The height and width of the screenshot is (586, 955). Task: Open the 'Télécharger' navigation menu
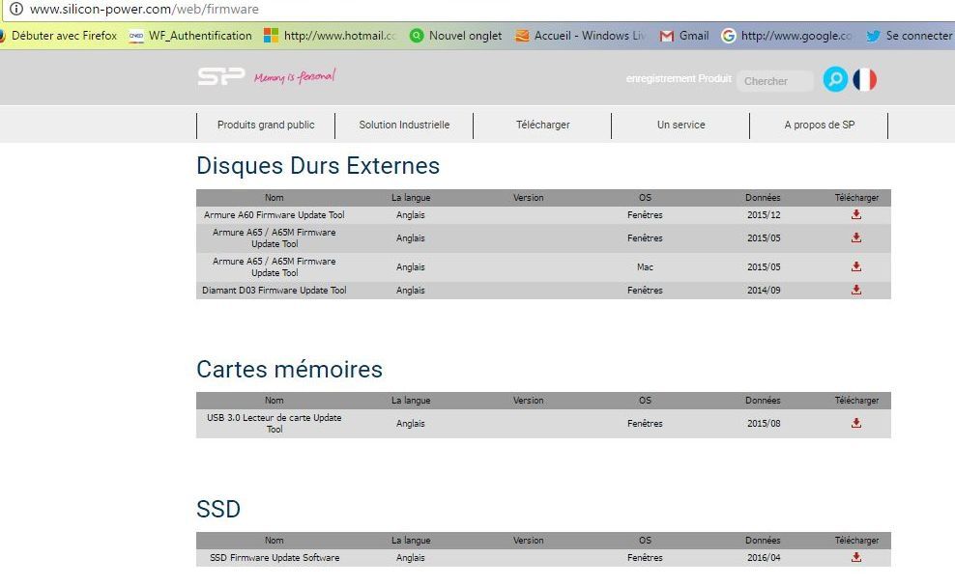(x=542, y=125)
